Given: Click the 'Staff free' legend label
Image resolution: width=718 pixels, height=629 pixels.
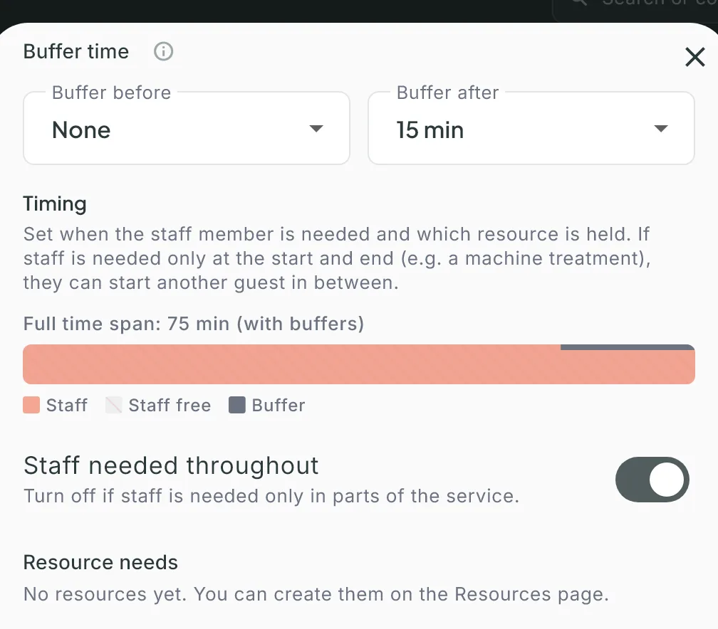Looking at the screenshot, I should tap(170, 406).
